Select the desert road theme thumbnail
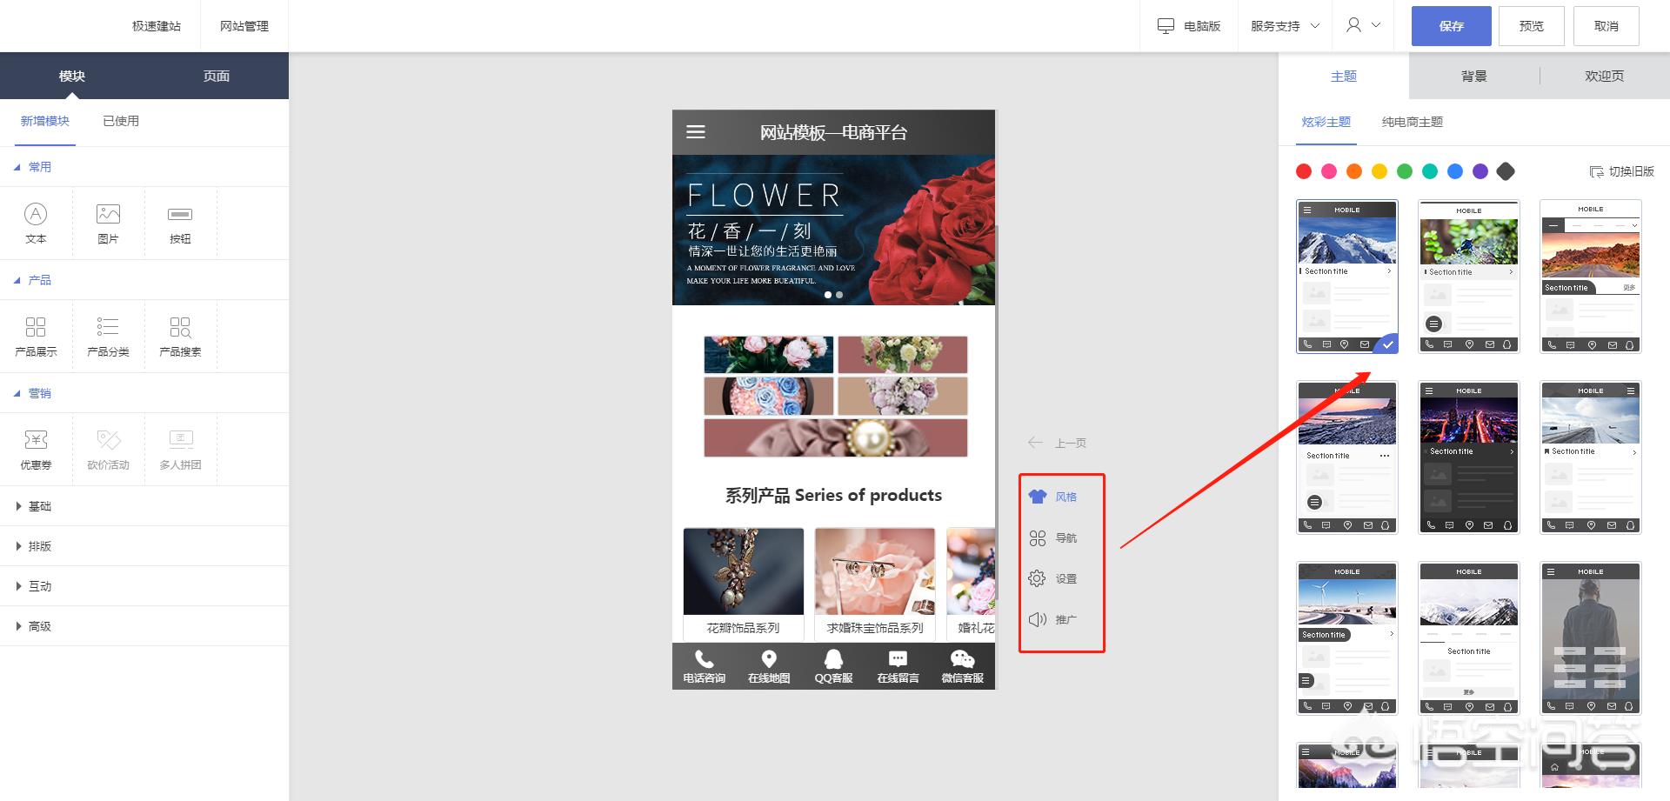The width and height of the screenshot is (1670, 801). point(1591,277)
